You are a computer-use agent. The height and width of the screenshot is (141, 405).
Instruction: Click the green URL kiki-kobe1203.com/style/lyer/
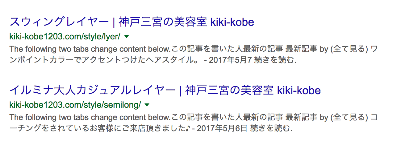[65, 37]
